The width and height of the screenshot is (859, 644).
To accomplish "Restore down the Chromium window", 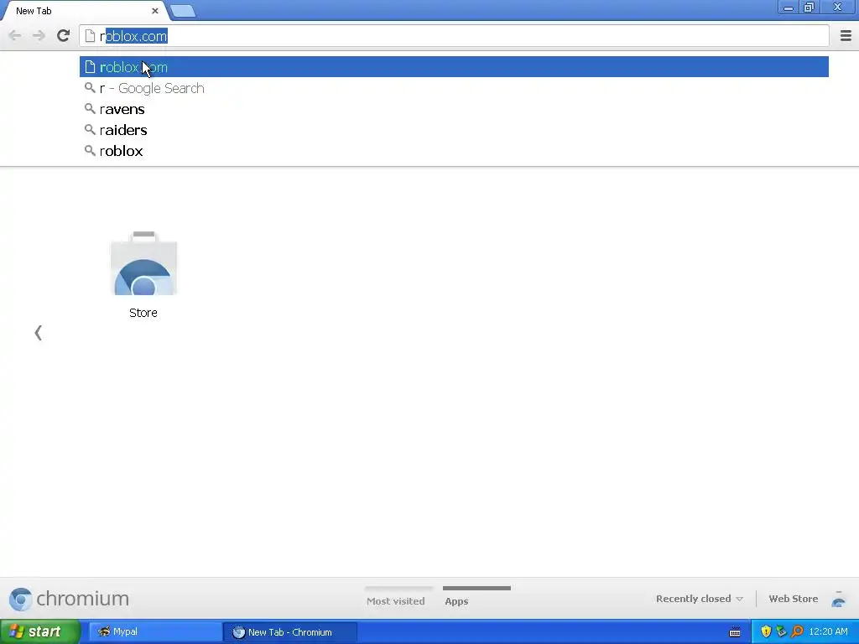I will click(x=809, y=8).
